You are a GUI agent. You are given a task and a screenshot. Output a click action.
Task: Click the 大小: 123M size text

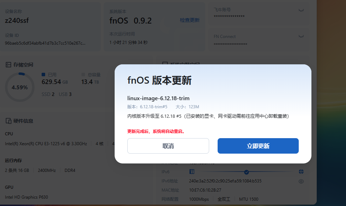[187, 107]
